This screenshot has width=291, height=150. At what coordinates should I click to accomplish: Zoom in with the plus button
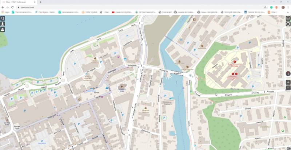pyautogui.click(x=288, y=82)
